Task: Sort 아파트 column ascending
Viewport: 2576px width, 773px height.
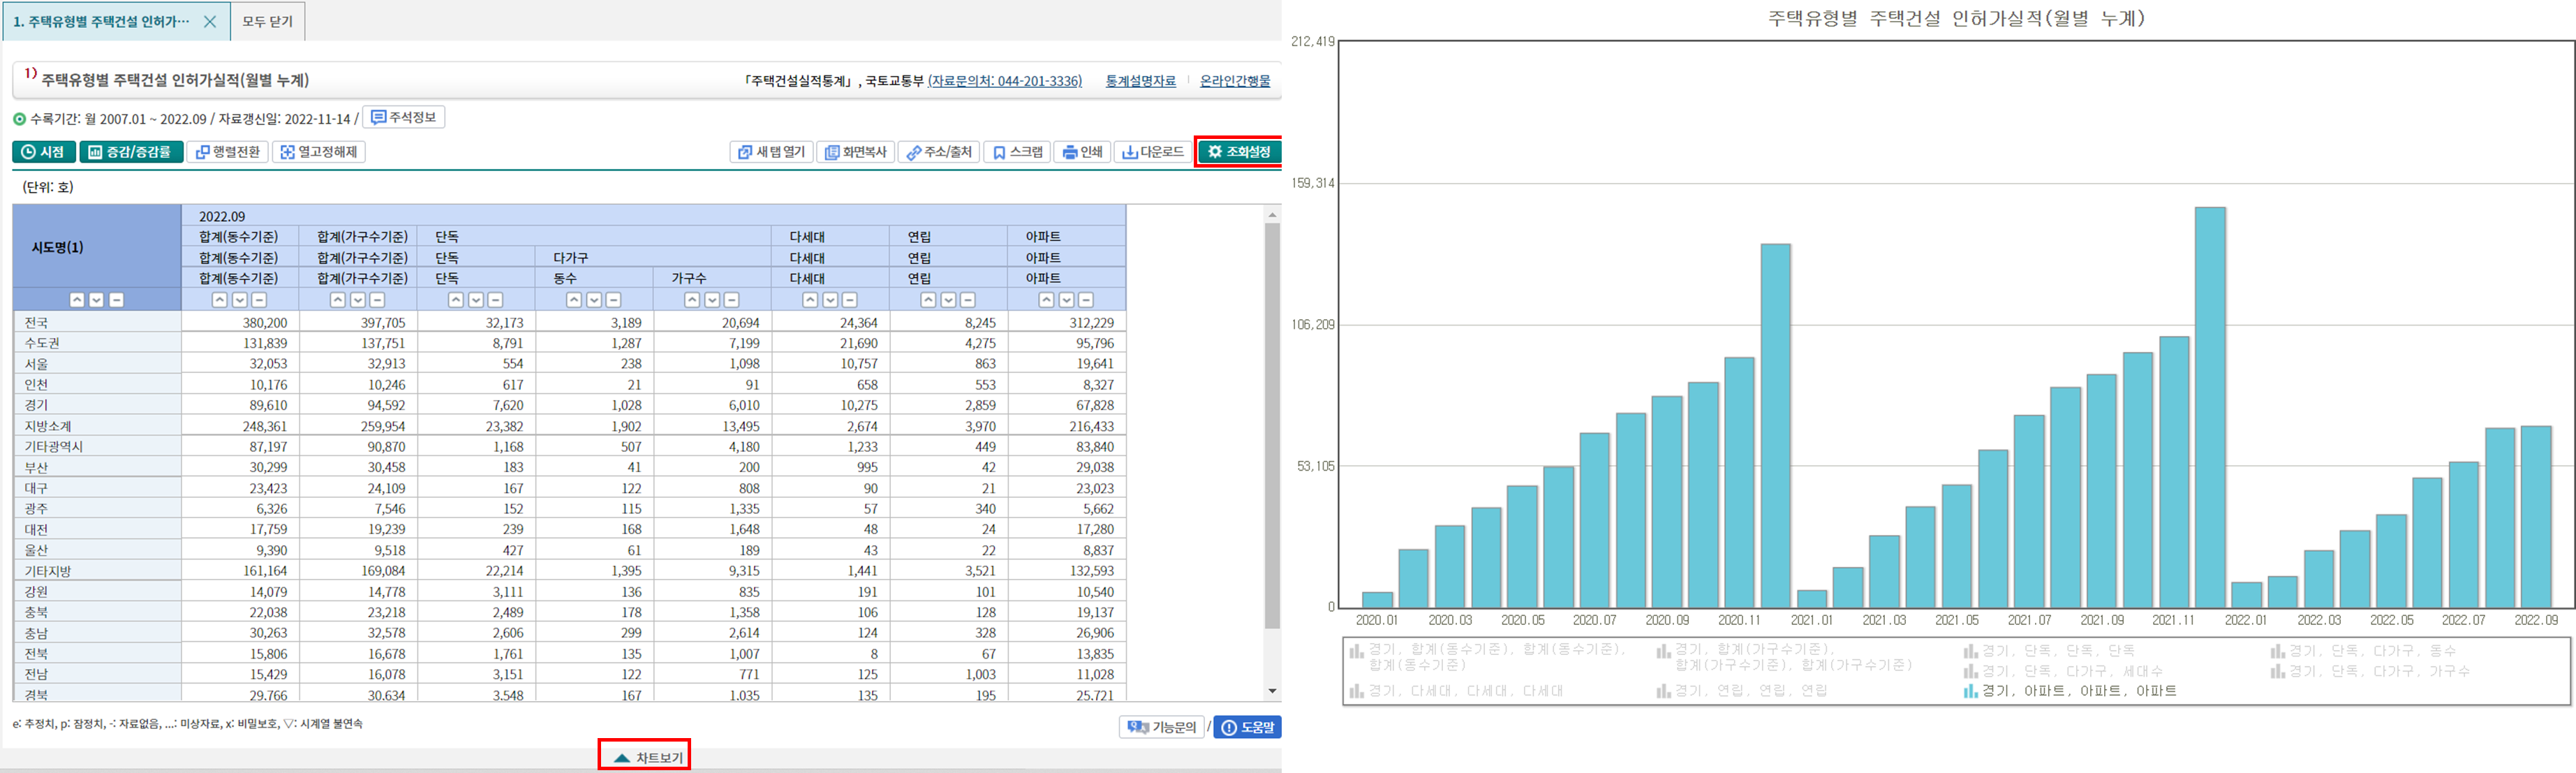Action: click(x=1046, y=300)
